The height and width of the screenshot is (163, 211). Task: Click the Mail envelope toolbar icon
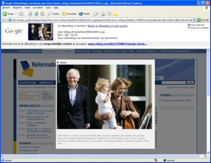96,14
